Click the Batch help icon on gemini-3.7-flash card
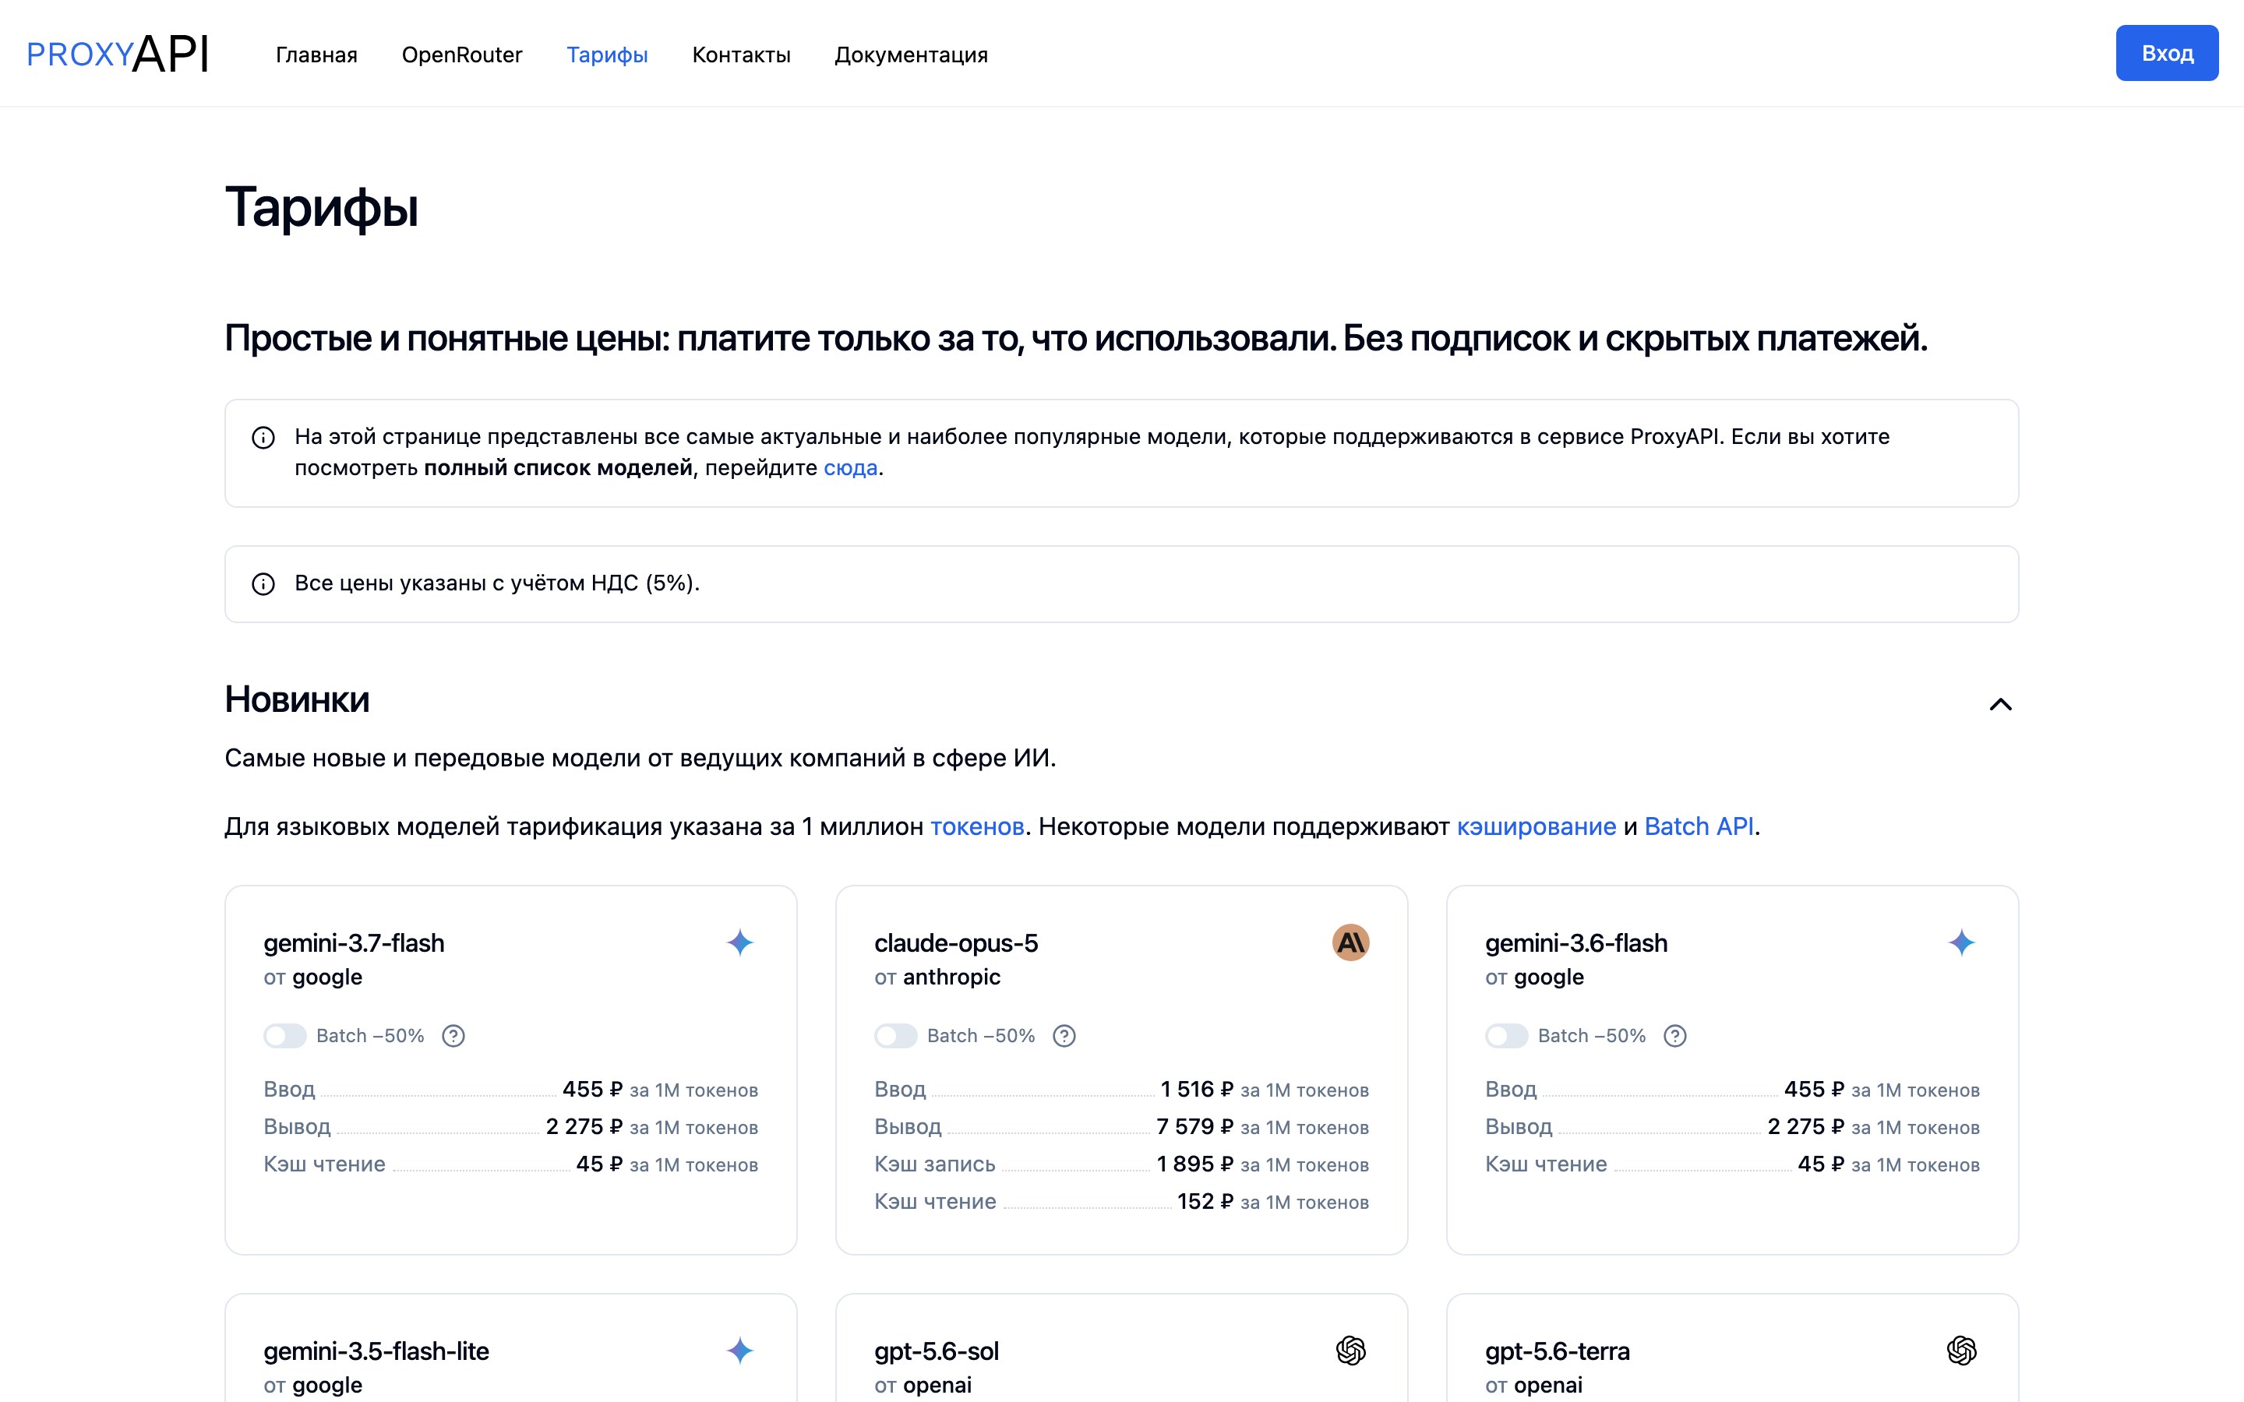This screenshot has height=1402, width=2244. 453,1036
